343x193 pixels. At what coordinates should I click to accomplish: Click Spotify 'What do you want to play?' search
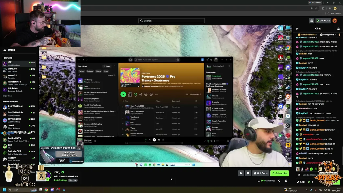[157, 60]
